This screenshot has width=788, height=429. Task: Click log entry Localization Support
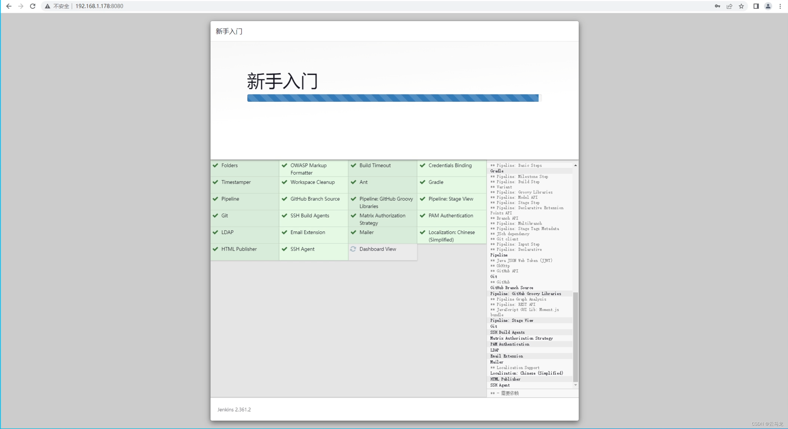[515, 367]
